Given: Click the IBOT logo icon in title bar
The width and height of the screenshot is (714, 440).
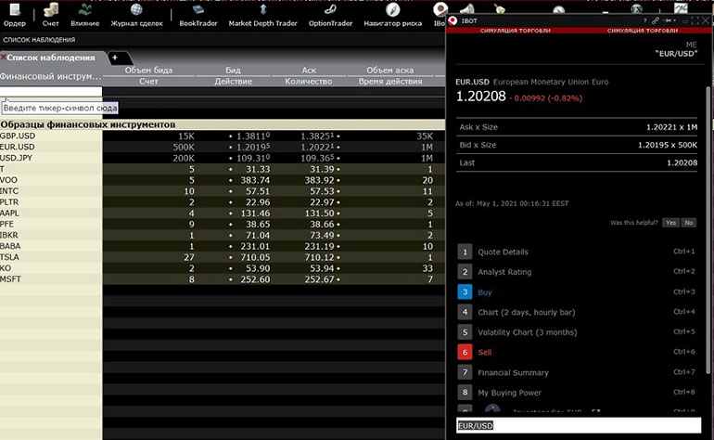Looking at the screenshot, I should pos(453,20).
